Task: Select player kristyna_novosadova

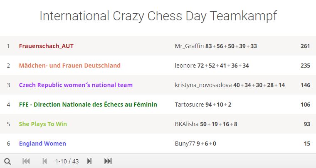Action: pyautogui.click(x=203, y=85)
